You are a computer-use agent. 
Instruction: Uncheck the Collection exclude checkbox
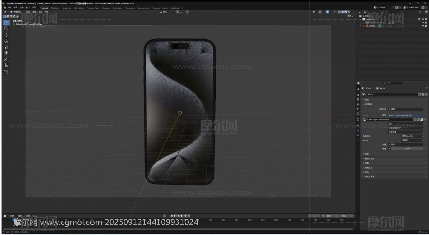coord(419,19)
